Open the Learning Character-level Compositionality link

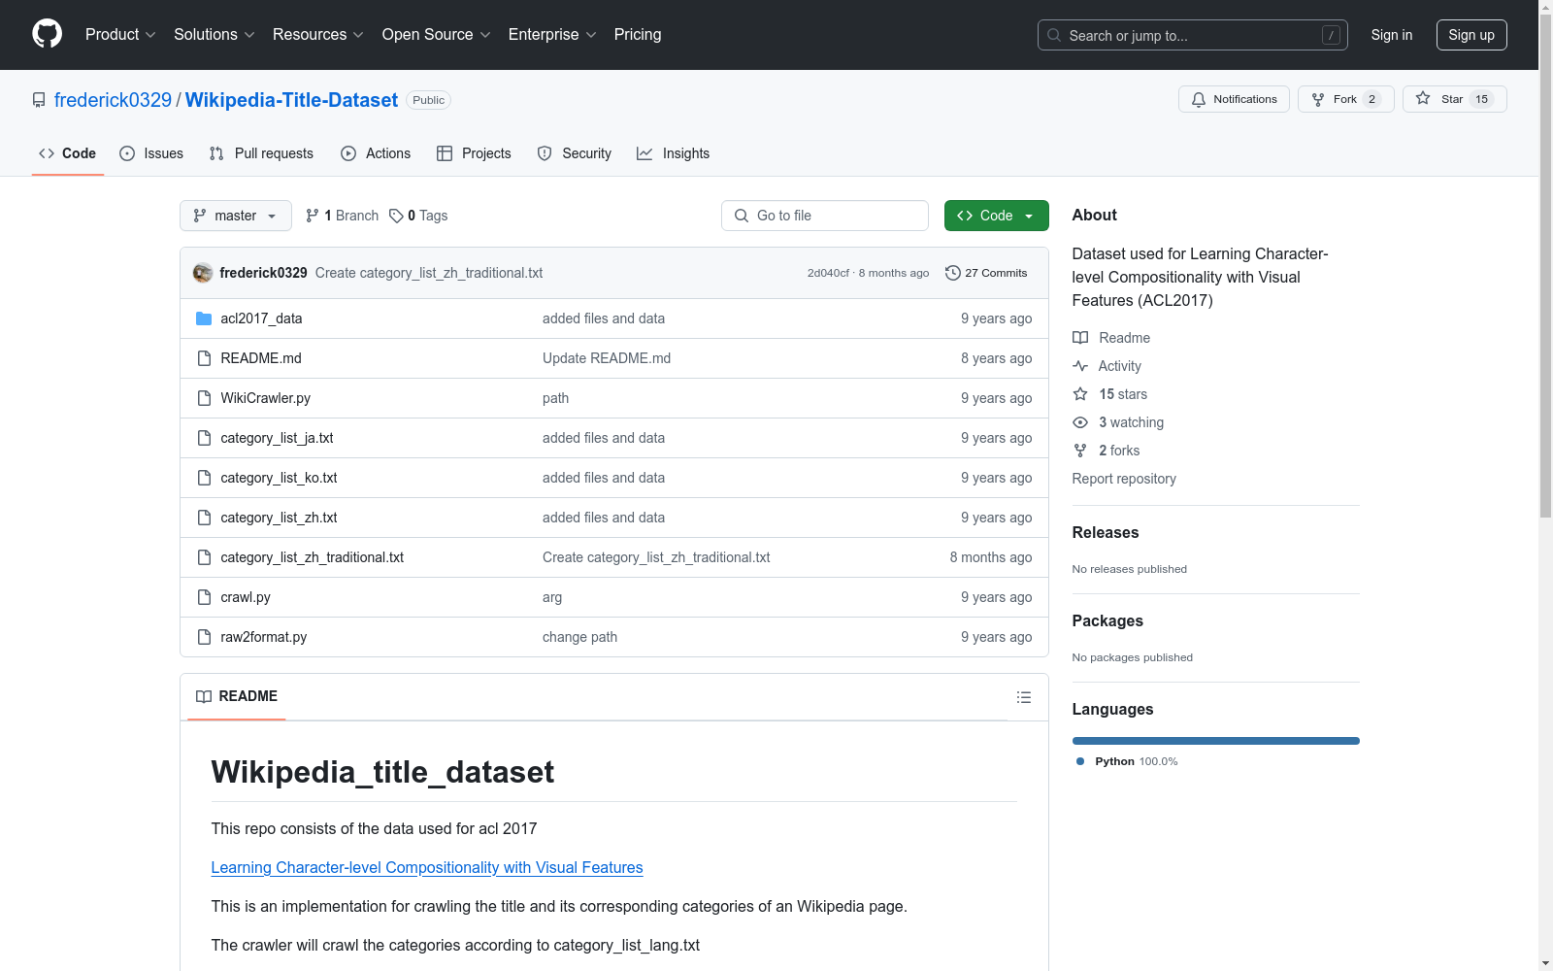click(427, 867)
